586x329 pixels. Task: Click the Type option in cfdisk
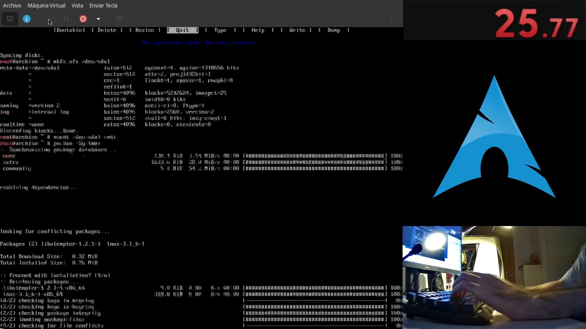220,30
